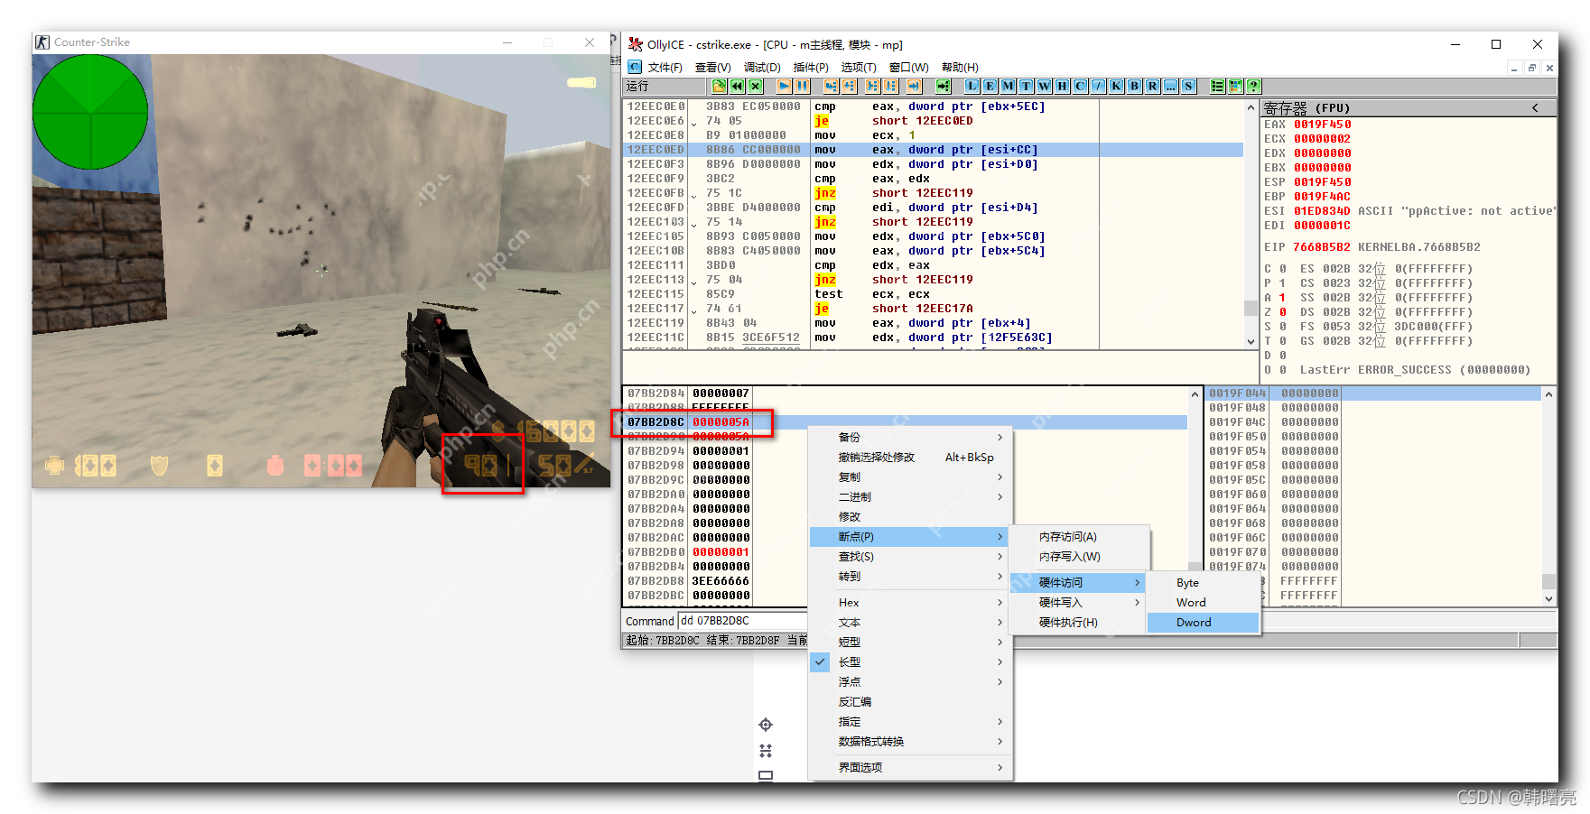
Task: Open the CPU window with the C icon
Action: 1078,87
